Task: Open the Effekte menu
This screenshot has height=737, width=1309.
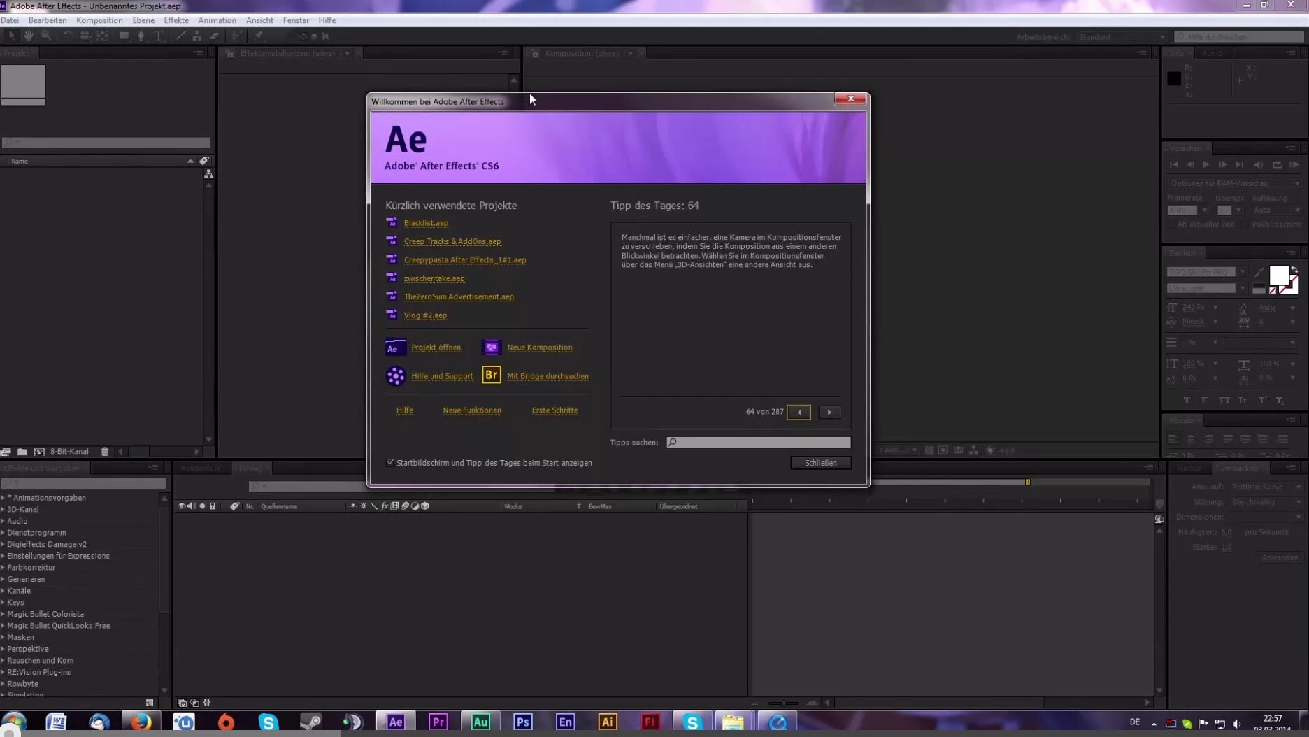Action: pyautogui.click(x=176, y=20)
